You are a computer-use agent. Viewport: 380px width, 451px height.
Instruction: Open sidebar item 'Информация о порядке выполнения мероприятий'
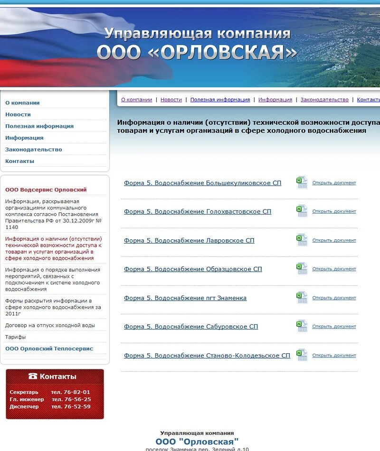tap(53, 280)
